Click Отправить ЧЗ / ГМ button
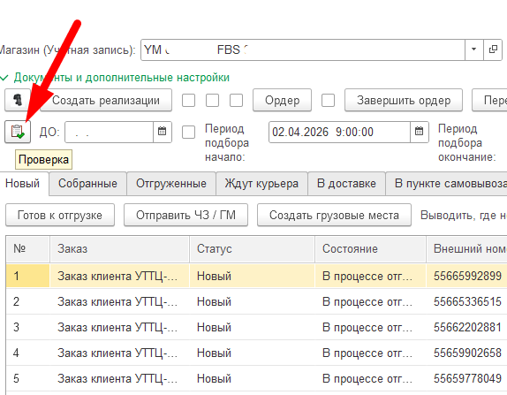This screenshot has width=507, height=395. pos(185,215)
